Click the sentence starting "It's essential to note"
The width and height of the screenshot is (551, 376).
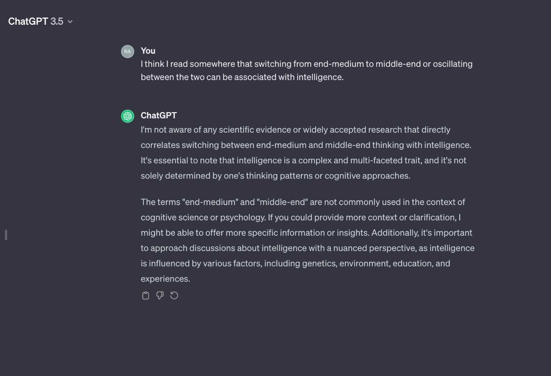click(x=303, y=168)
